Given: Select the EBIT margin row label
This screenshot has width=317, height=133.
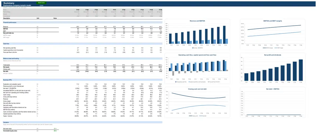Looking at the screenshot, I should click(x=6, y=37).
